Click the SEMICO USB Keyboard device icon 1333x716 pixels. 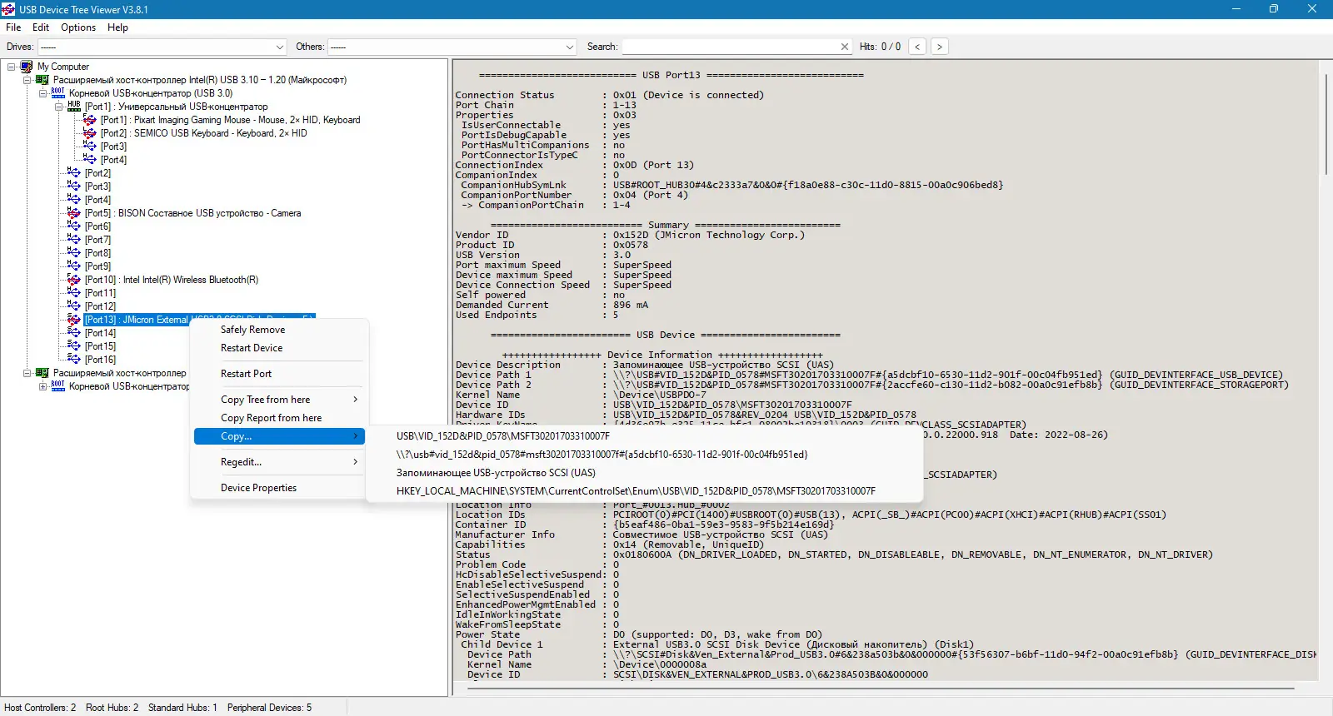pyautogui.click(x=90, y=133)
